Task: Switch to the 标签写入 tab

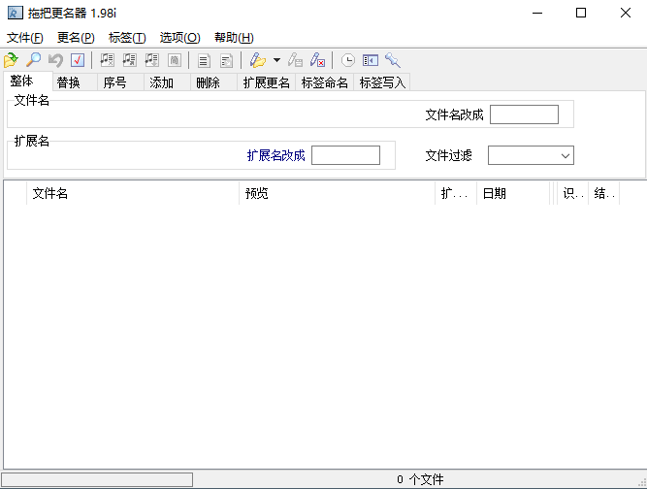Action: pyautogui.click(x=382, y=82)
